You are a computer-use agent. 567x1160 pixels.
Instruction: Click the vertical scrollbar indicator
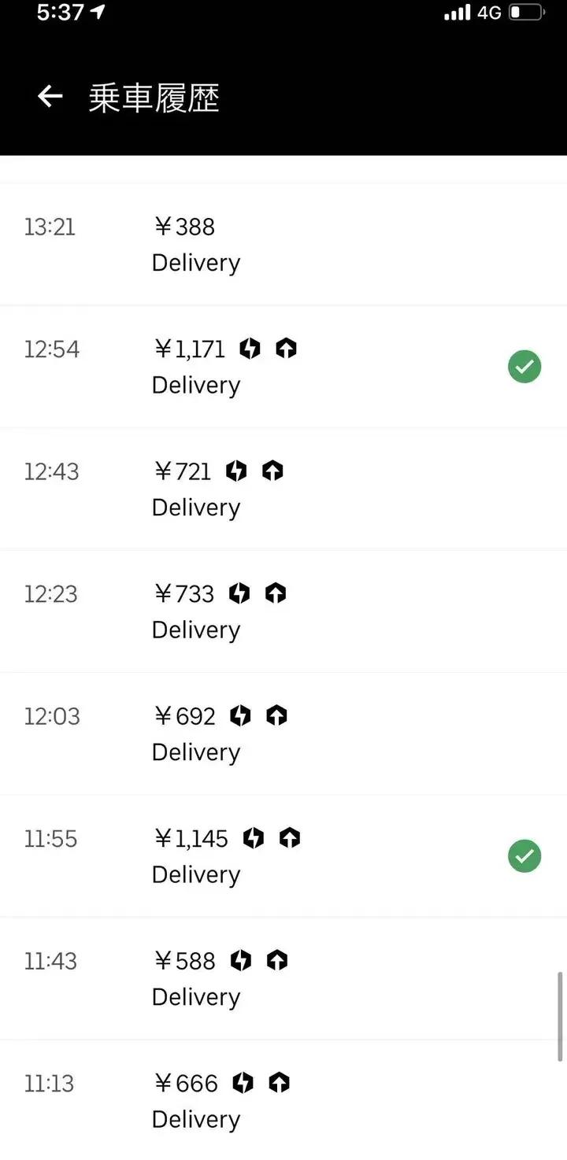(x=560, y=1016)
